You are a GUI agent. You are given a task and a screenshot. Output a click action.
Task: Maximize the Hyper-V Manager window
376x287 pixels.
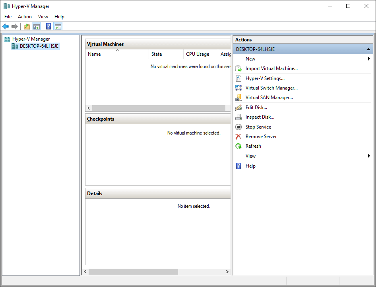click(348, 6)
